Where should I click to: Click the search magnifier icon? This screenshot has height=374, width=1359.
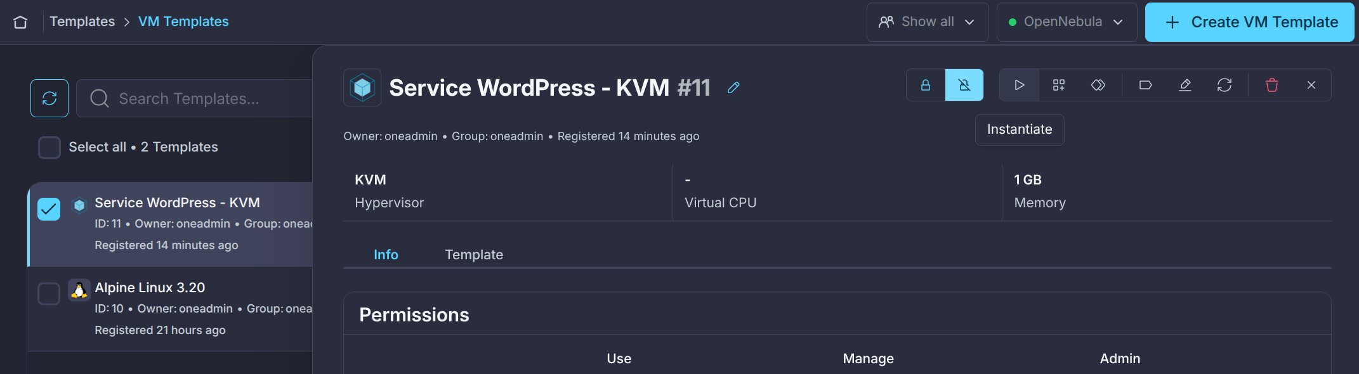click(x=100, y=98)
